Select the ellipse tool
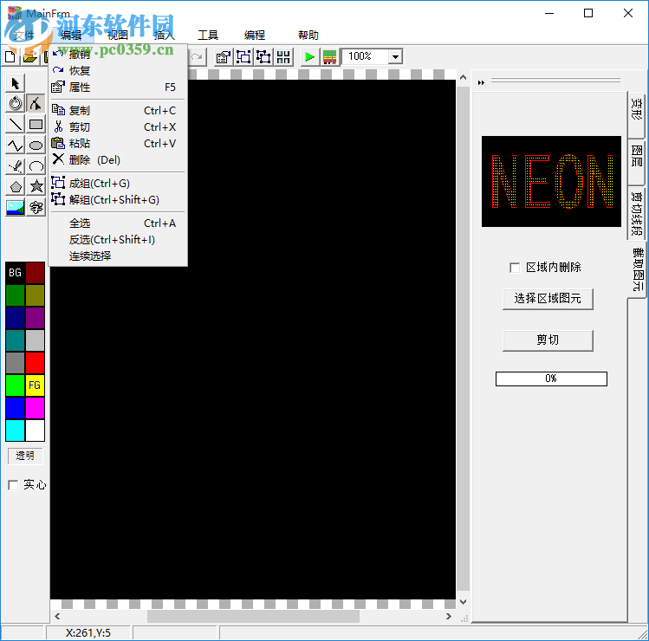This screenshot has width=649, height=641. pos(36,145)
